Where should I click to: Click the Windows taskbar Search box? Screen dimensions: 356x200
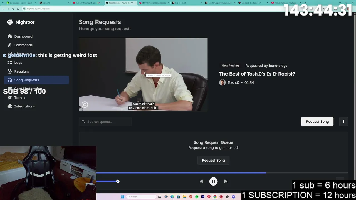click(x=142, y=197)
